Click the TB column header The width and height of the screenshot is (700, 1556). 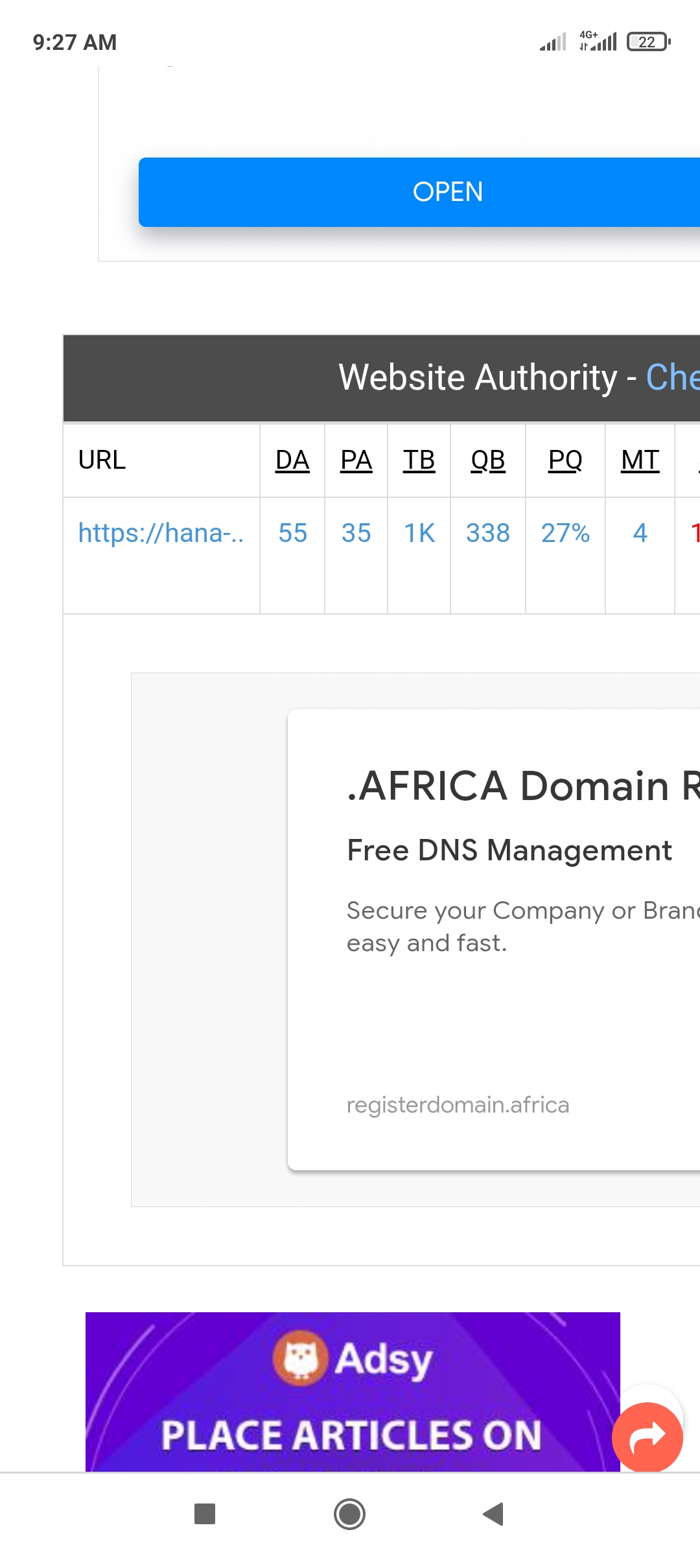coord(419,460)
